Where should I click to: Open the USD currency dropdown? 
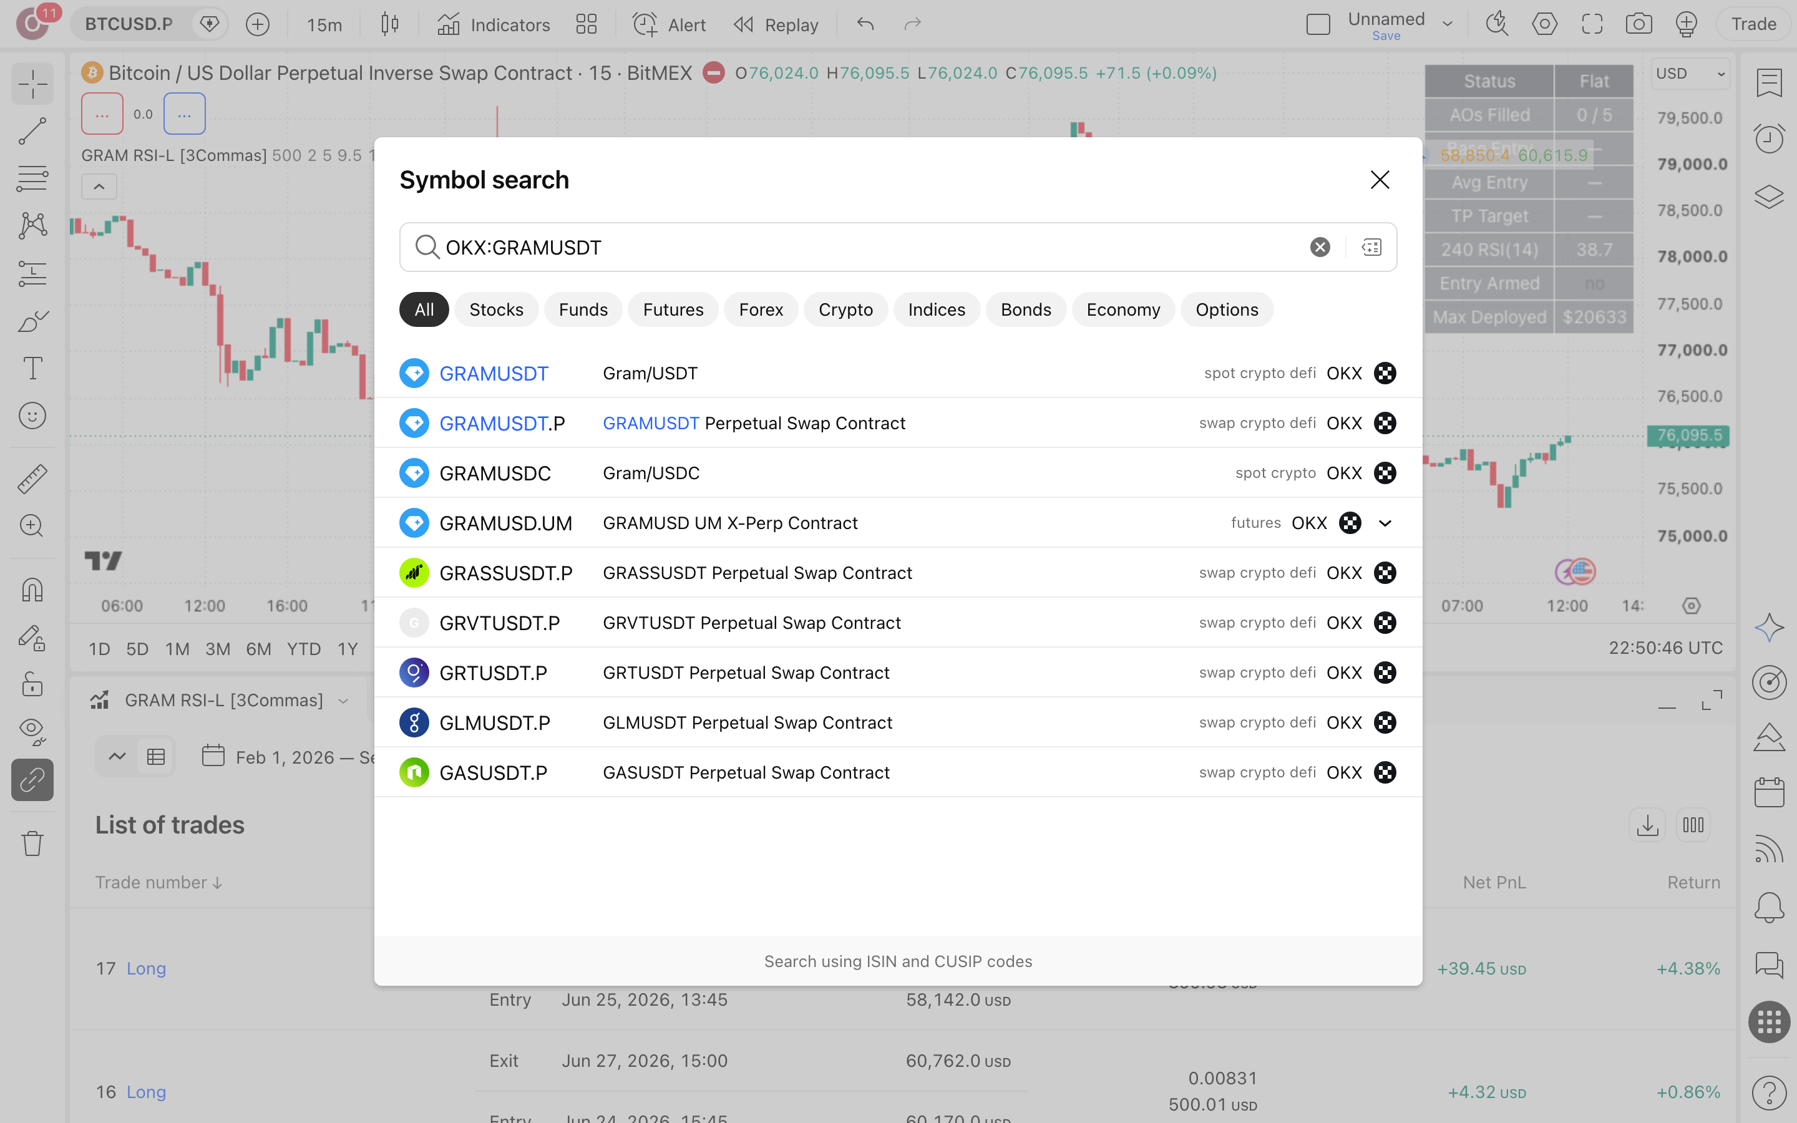1690,74
